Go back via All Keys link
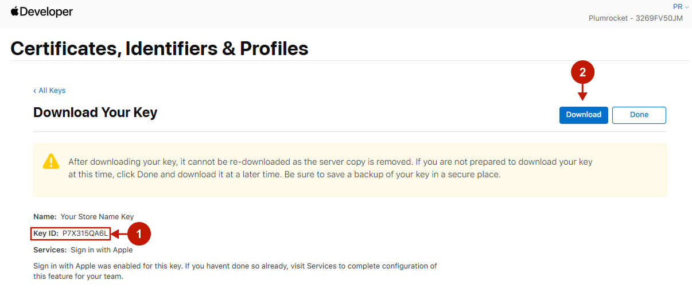Viewport: 692px width, 288px height. 49,91
